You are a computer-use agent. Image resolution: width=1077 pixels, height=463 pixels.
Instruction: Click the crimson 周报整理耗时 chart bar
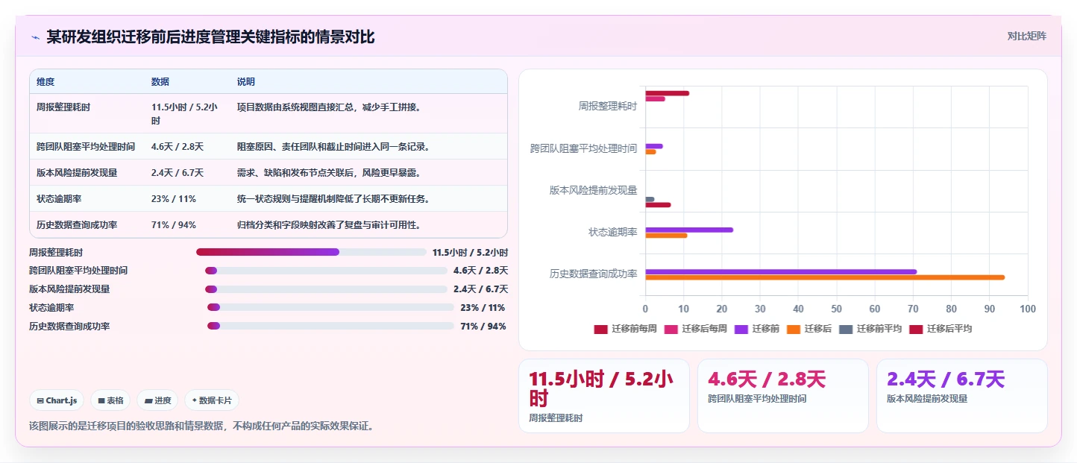[x=667, y=93]
